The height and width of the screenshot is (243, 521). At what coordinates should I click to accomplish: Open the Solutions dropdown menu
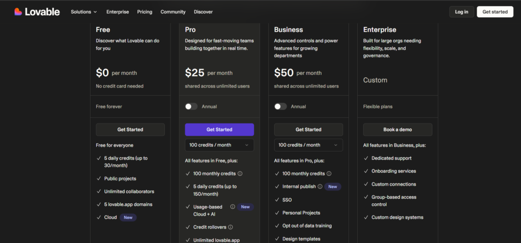[x=84, y=12]
